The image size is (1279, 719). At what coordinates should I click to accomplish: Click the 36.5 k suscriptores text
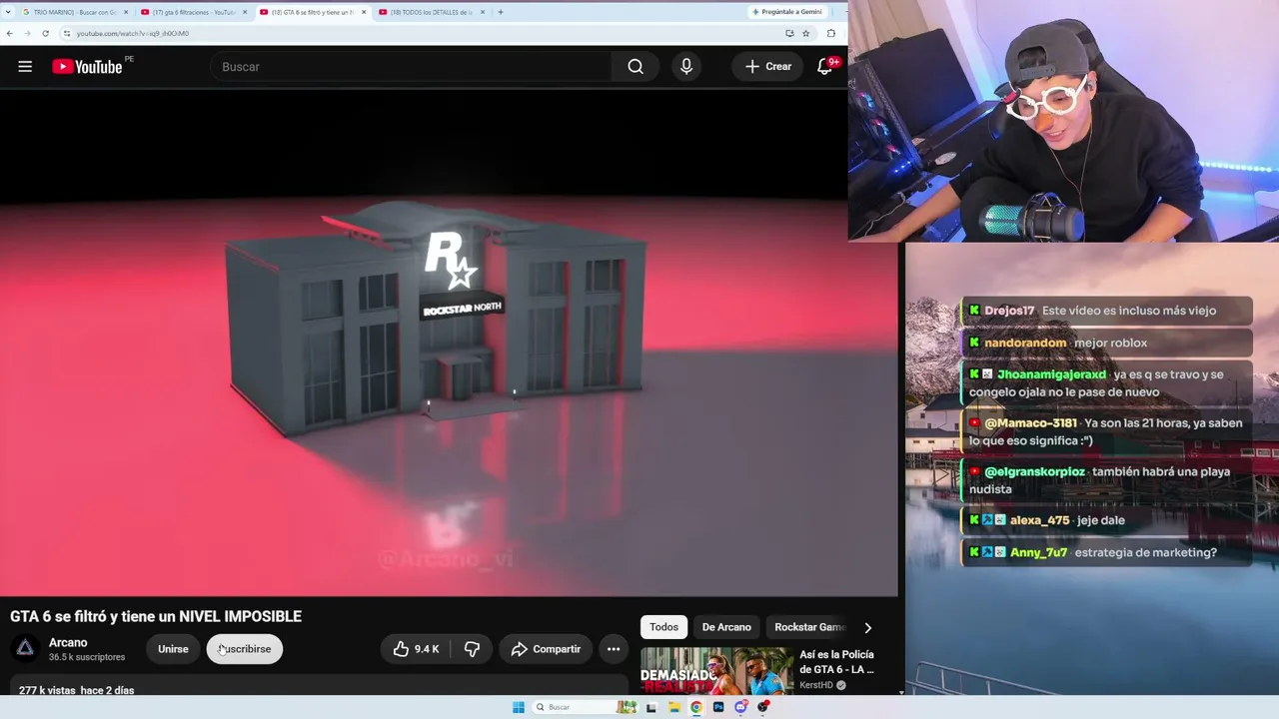87,657
